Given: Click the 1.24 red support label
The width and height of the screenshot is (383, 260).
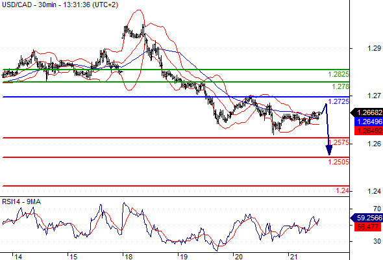Looking at the screenshot, I should tap(343, 190).
